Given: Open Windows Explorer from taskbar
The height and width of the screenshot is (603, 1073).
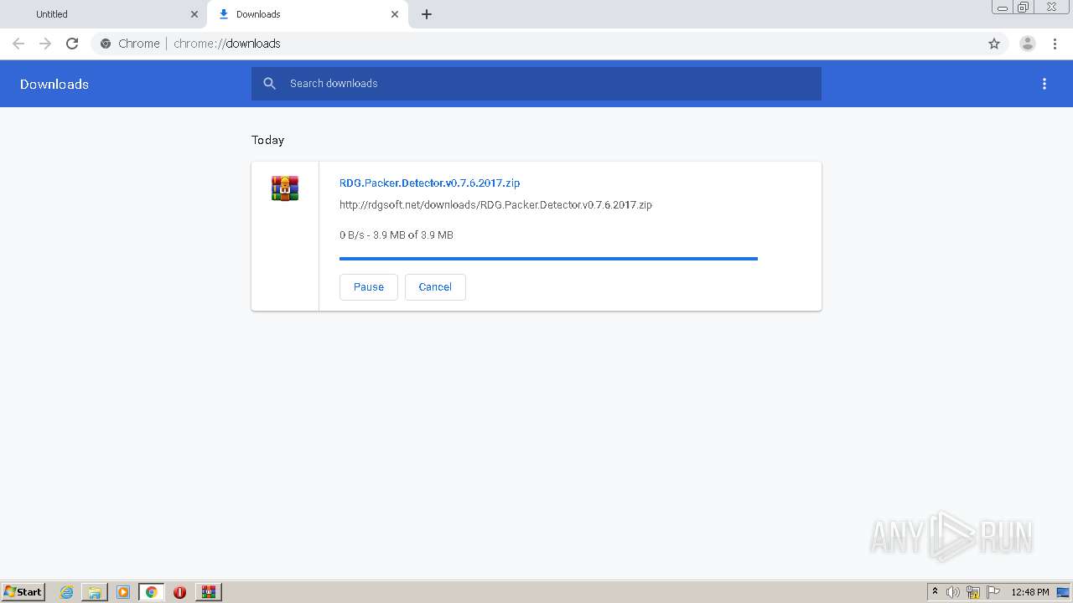Looking at the screenshot, I should pos(95,592).
